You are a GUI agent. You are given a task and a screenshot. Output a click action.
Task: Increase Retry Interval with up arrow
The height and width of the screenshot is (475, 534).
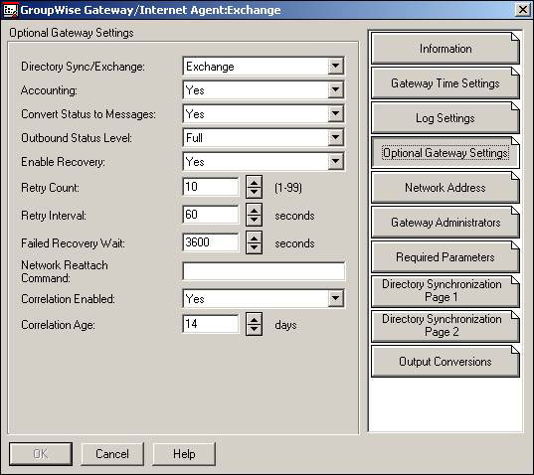[x=254, y=210]
